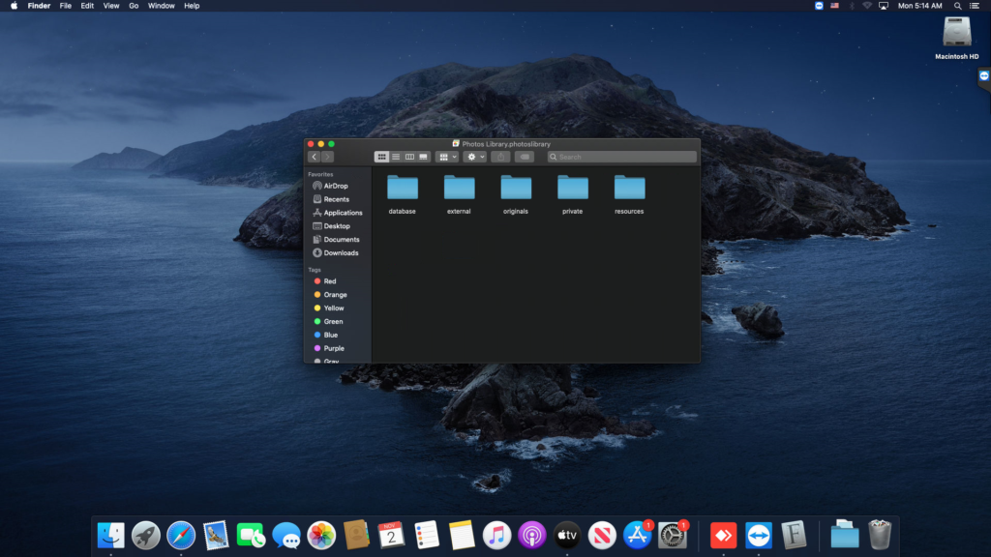Select the Blue tag in the sidebar
This screenshot has height=557, width=991.
[330, 335]
